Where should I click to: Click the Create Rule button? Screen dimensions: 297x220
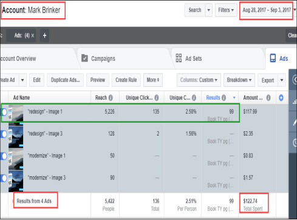click(126, 80)
